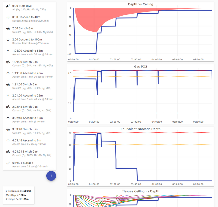Click the down arrow for Descend to 40m

click(8, 17)
